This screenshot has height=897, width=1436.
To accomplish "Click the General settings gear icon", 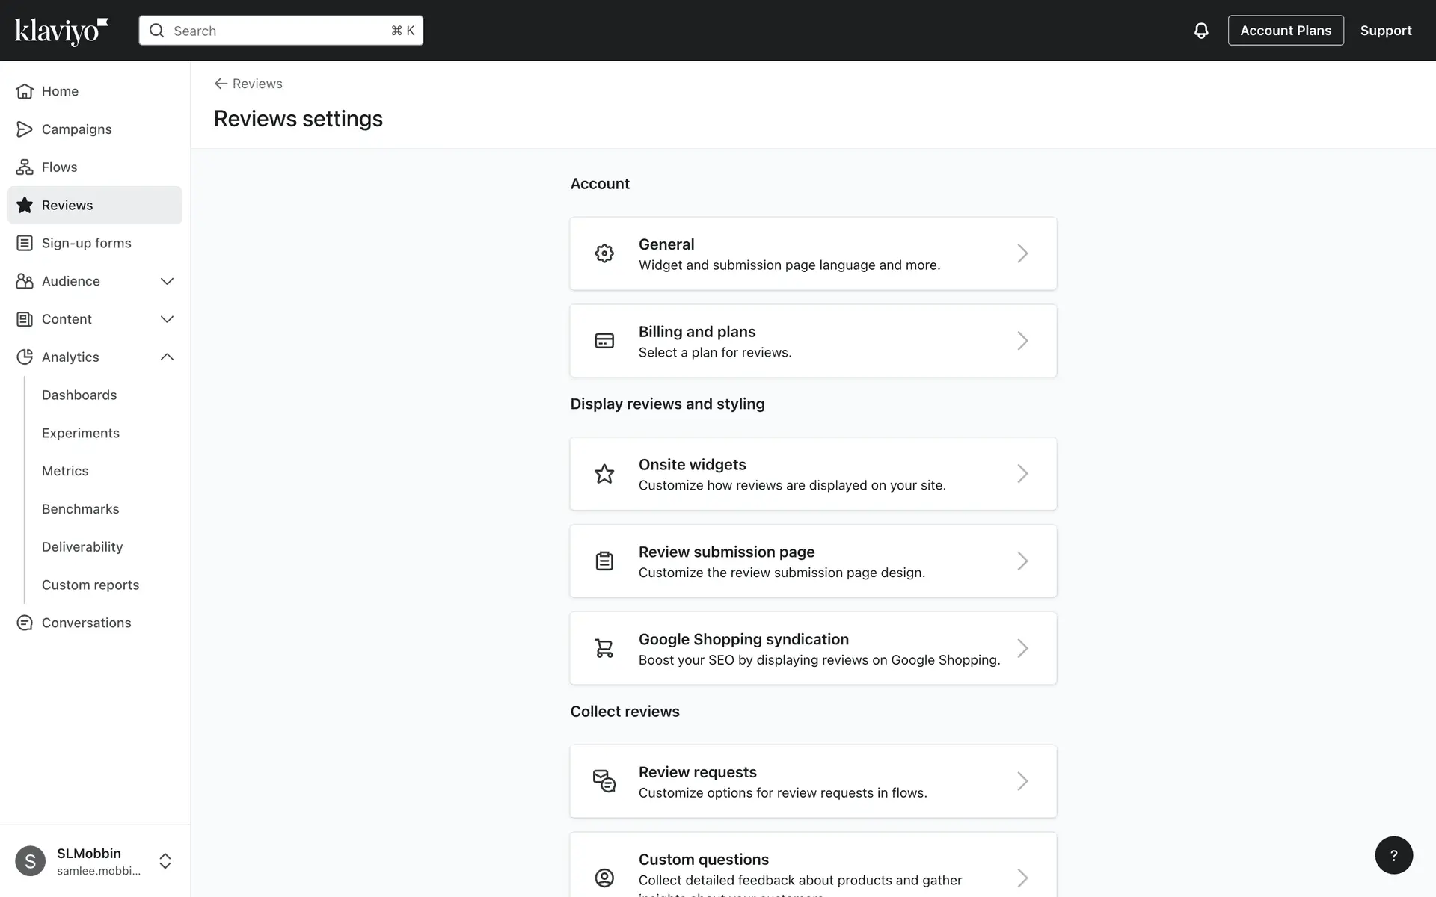I will tap(604, 253).
